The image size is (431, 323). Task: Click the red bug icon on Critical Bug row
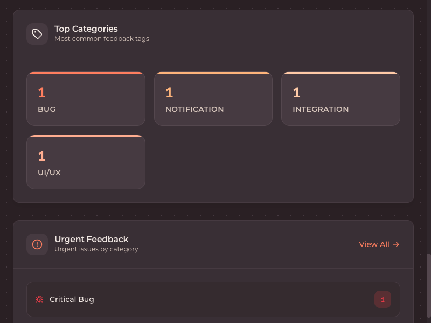point(39,299)
